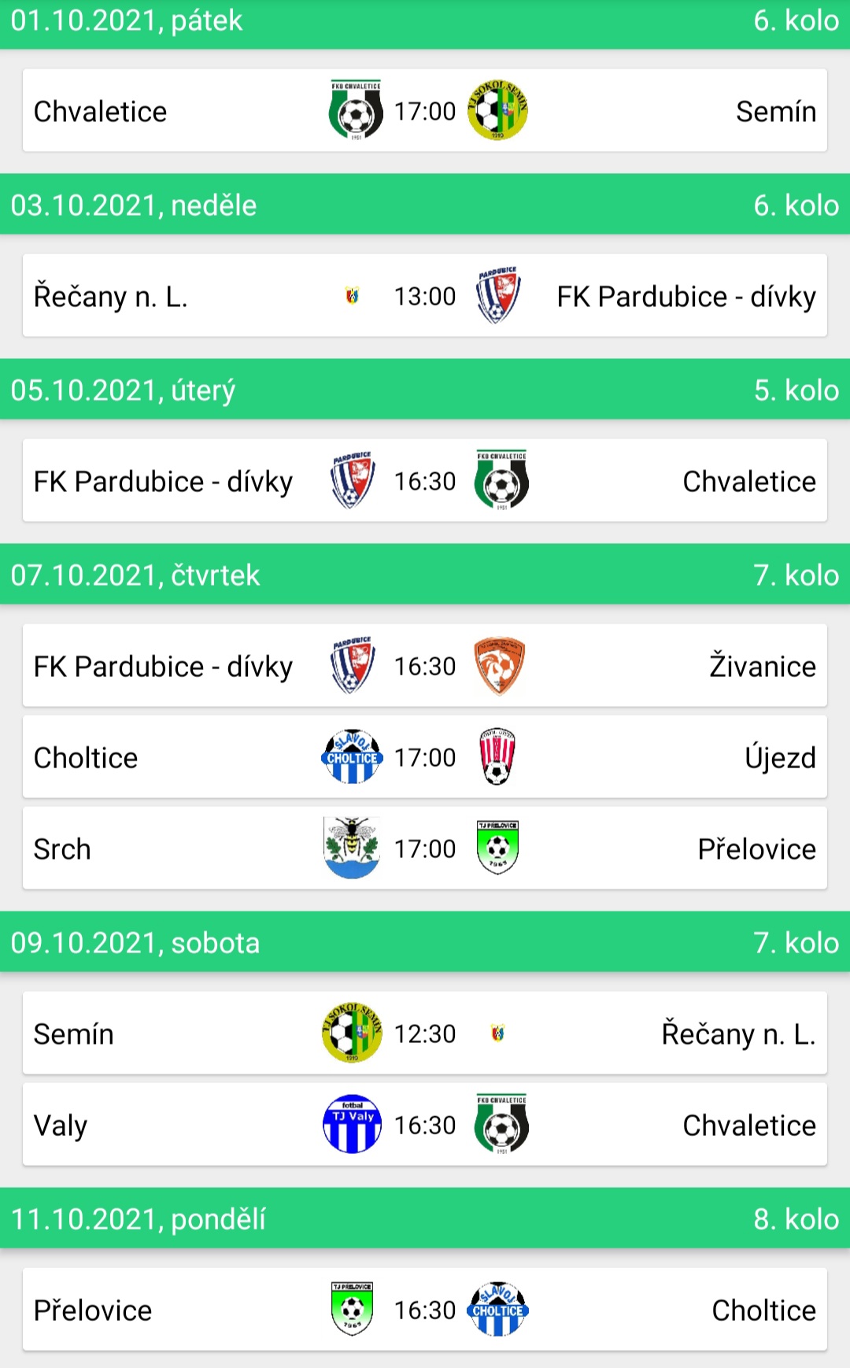Tap 16:30 time in Pardubice–Chvaletice match
Viewport: 850px width, 1368px height.
[x=425, y=481]
